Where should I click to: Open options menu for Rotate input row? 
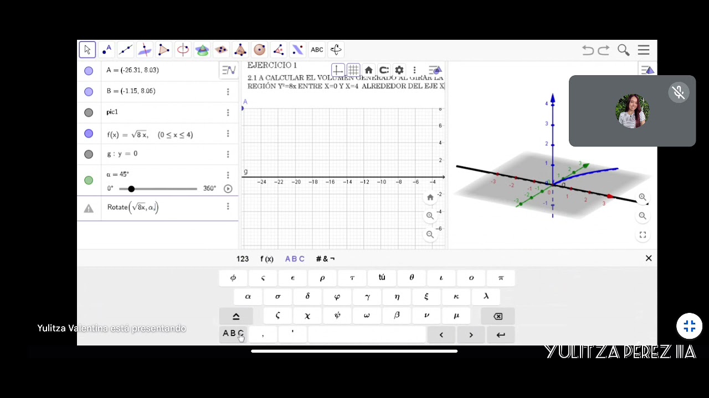click(228, 207)
